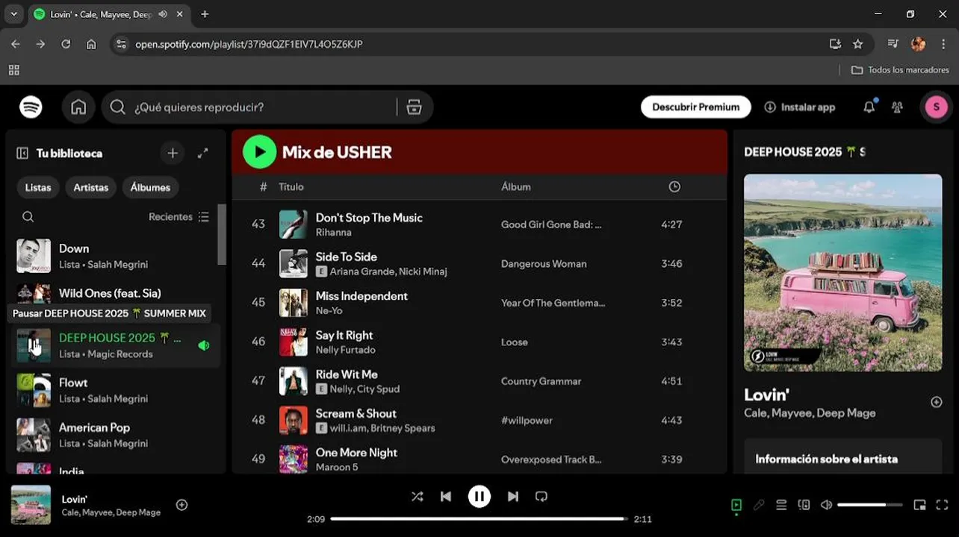Open the Flowt playlist

pyautogui.click(x=116, y=390)
